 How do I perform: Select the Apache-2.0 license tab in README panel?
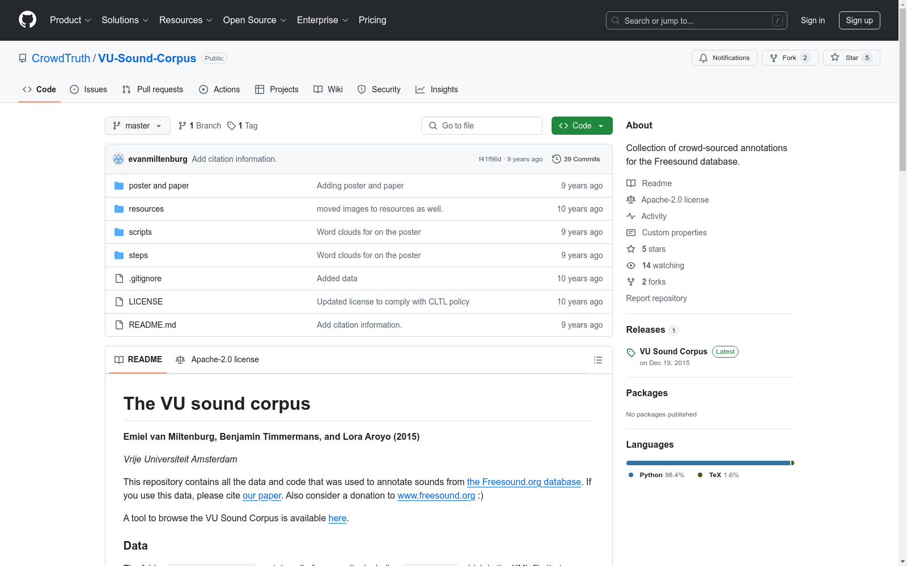tap(217, 360)
